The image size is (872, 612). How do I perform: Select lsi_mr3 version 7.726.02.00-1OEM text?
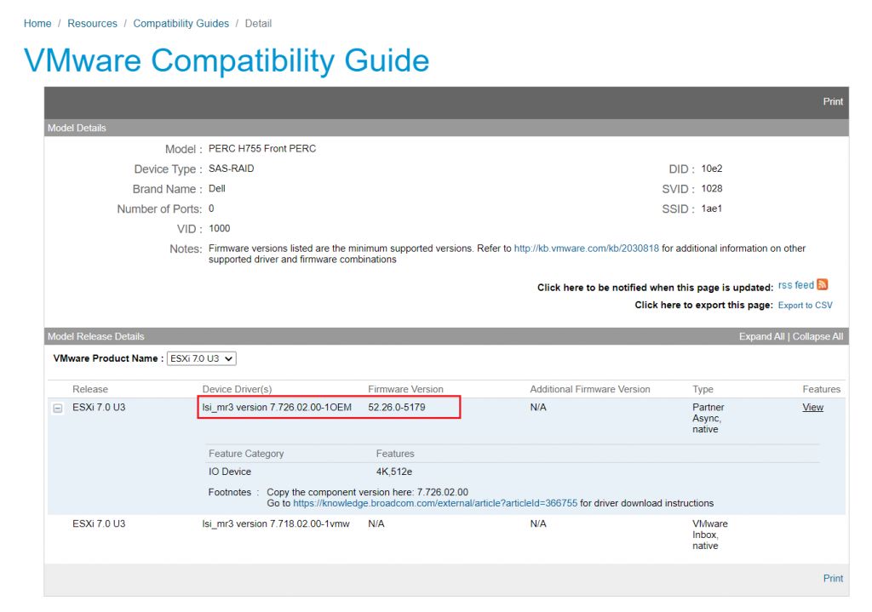[277, 408]
